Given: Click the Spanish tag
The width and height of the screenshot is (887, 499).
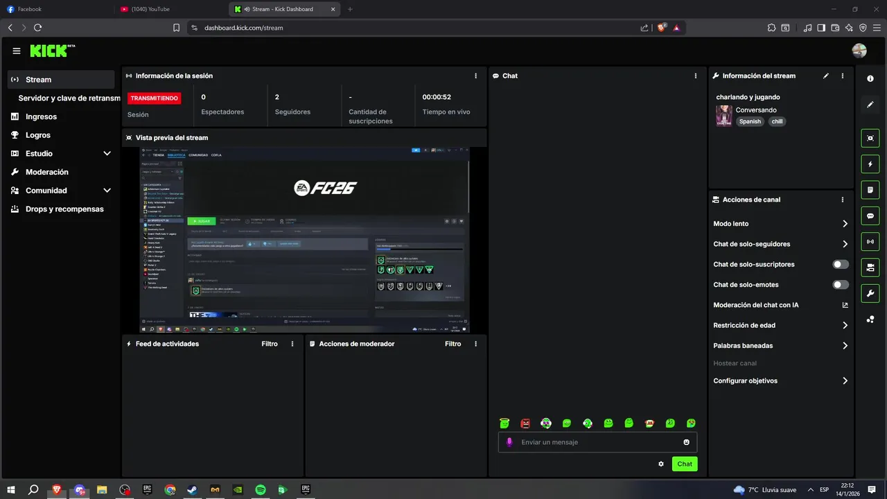Looking at the screenshot, I should point(750,121).
